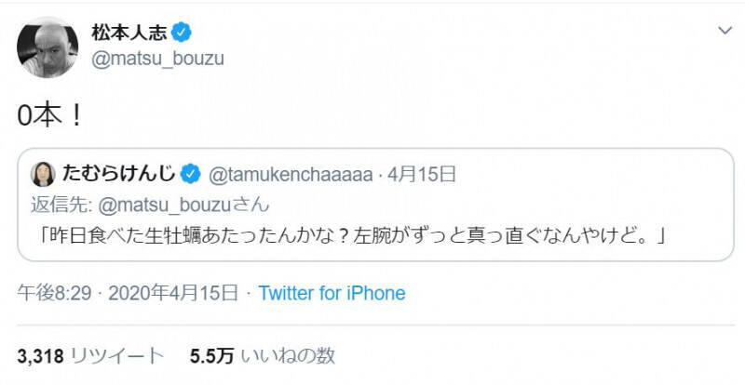Image resolution: width=745 pixels, height=385 pixels.
Task: Click the Twitter for iPhone source link
Action: point(332,293)
